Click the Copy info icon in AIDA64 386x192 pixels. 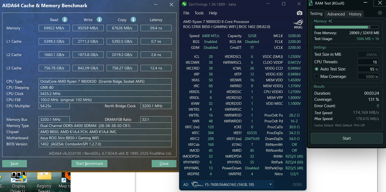click(133, 19)
